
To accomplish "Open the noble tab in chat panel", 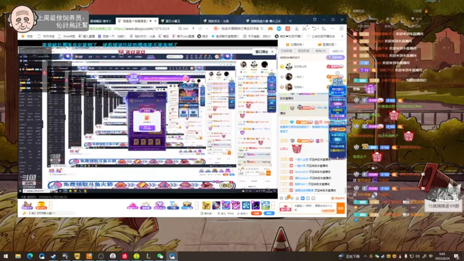I will 321,51.
